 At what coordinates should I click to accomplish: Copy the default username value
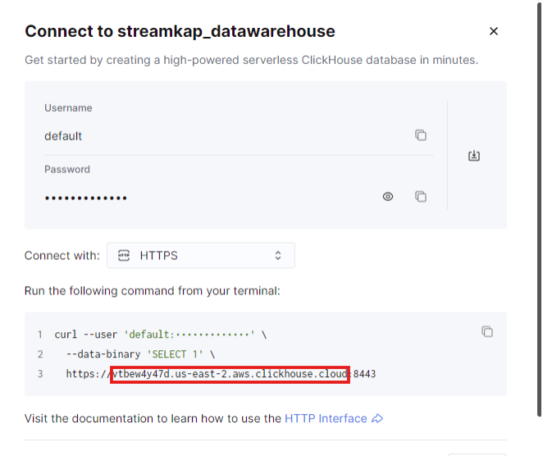point(421,135)
